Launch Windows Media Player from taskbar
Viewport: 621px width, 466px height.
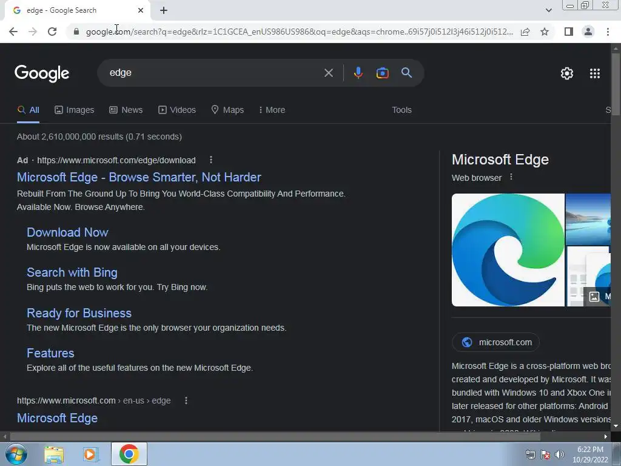pyautogui.click(x=90, y=454)
